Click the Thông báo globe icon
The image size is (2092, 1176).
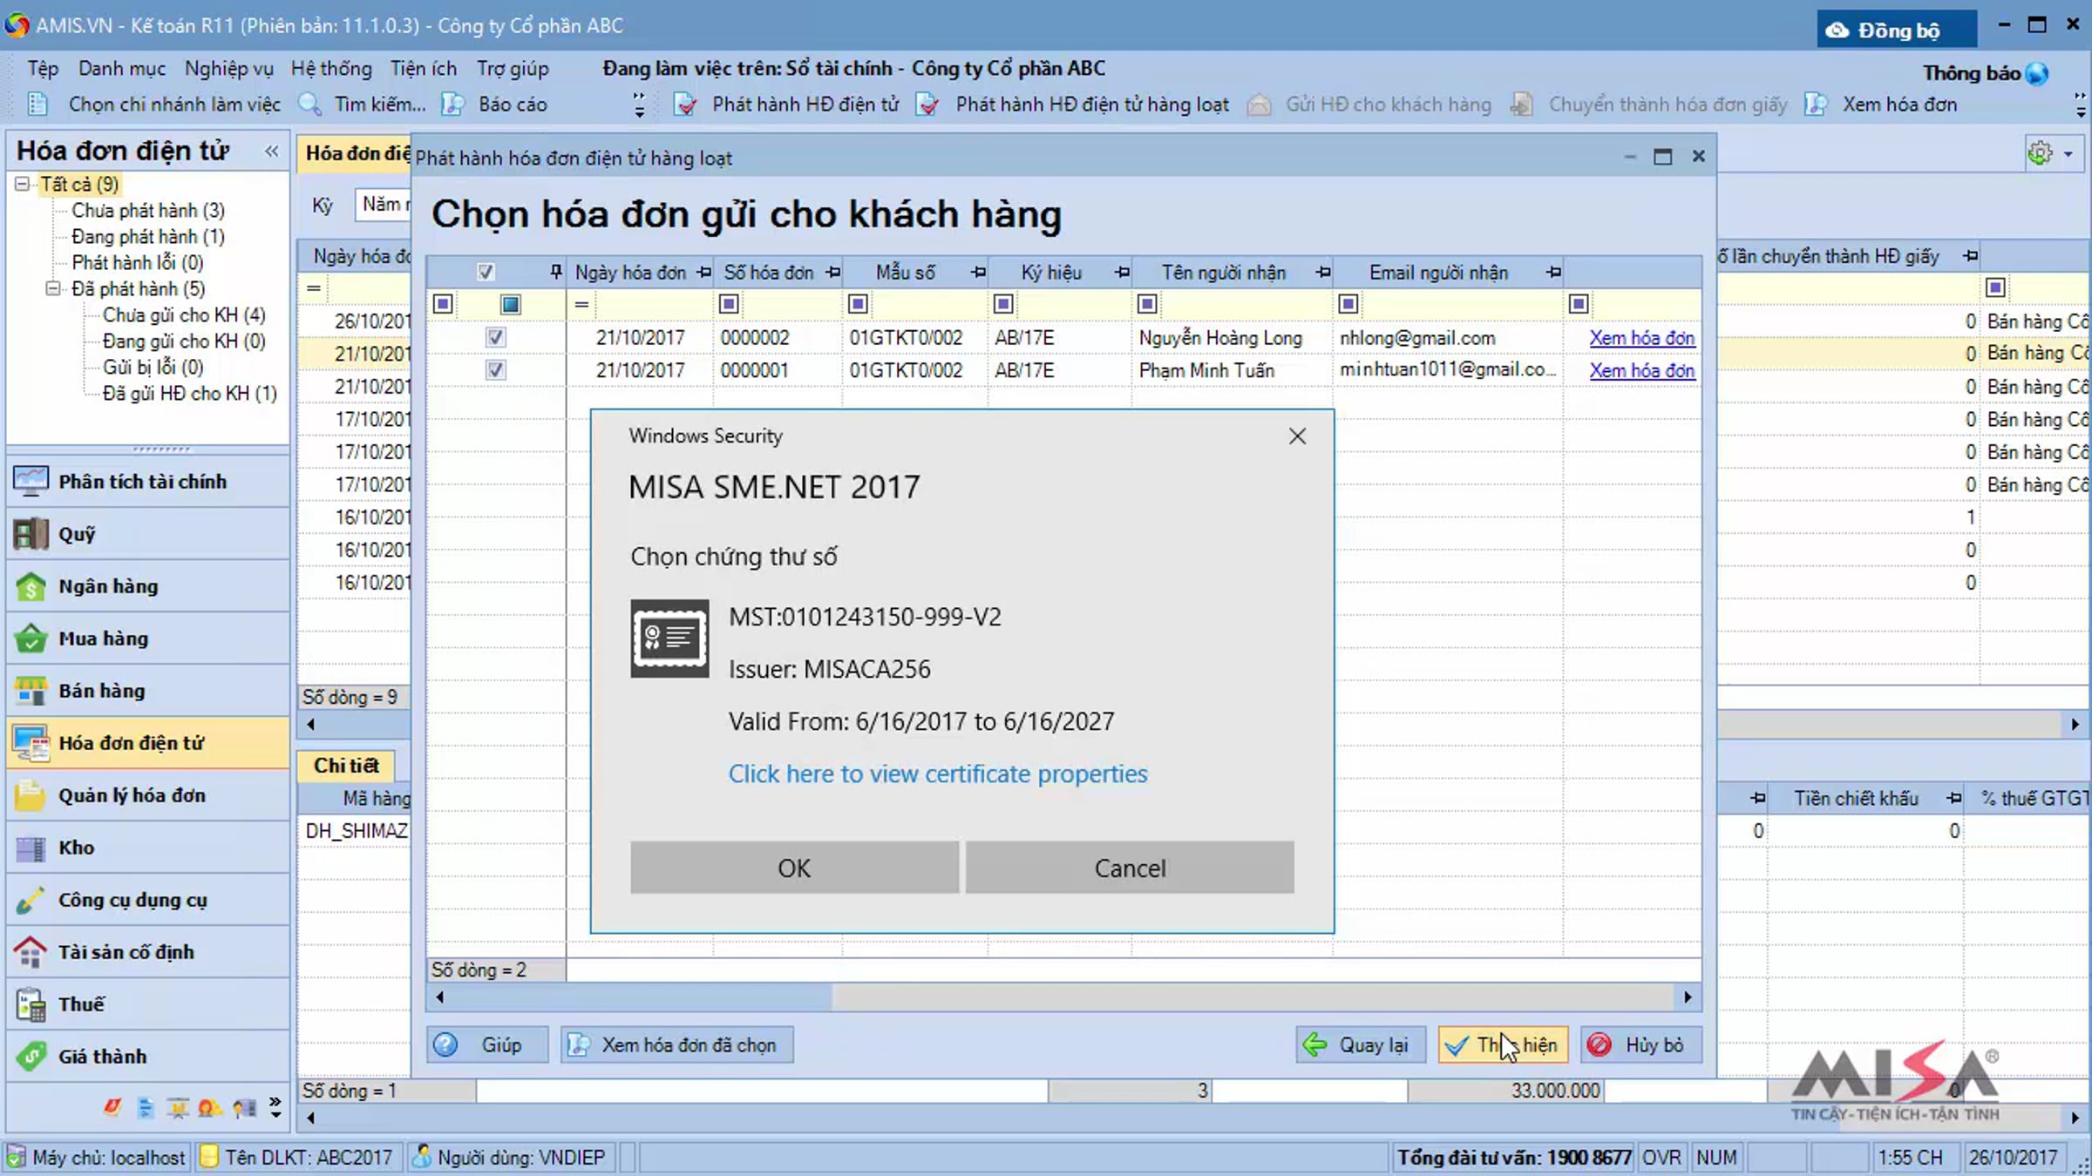[x=2036, y=73]
